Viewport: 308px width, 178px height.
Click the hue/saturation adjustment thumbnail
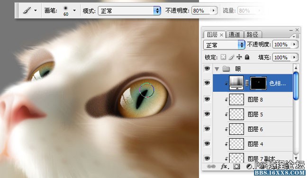click(236, 83)
